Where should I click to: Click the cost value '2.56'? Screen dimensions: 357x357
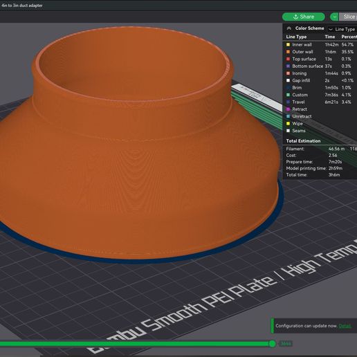(x=333, y=155)
